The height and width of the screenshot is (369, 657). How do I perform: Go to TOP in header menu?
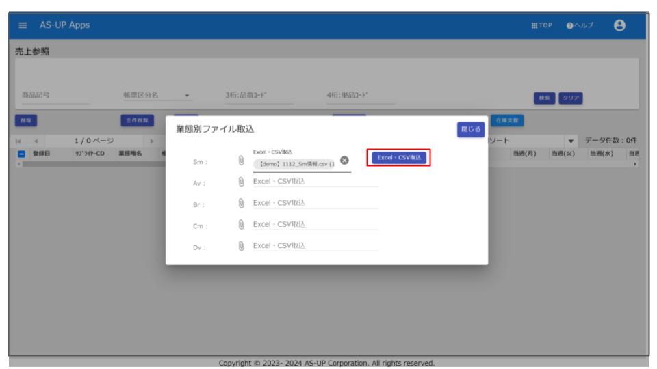click(x=541, y=25)
